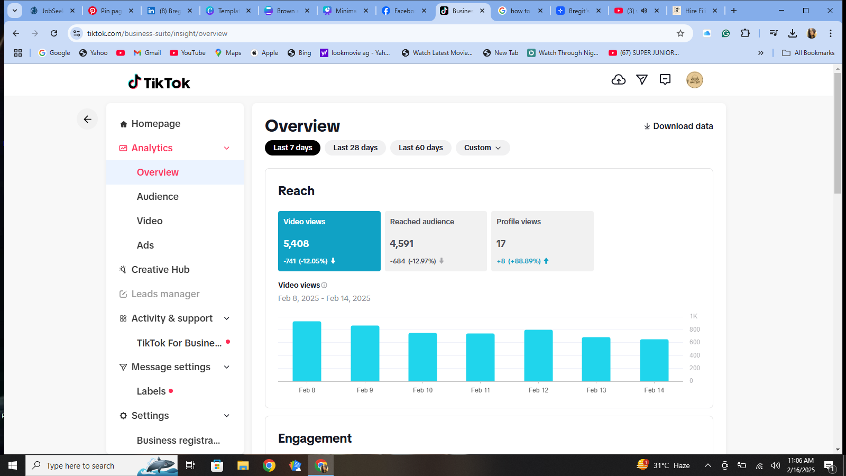Collapse the Analytics section chevron
This screenshot has height=476, width=846.
[x=227, y=148]
